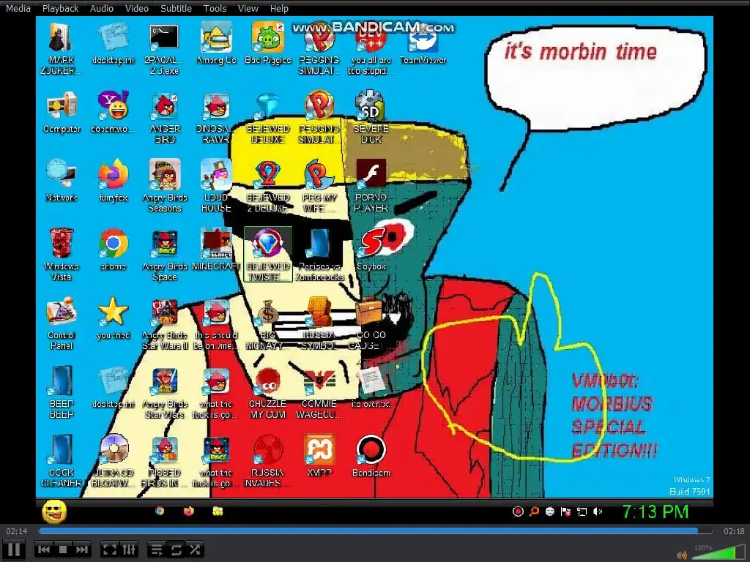This screenshot has height=562, width=750.
Task: Skip to next media track
Action: (82, 550)
